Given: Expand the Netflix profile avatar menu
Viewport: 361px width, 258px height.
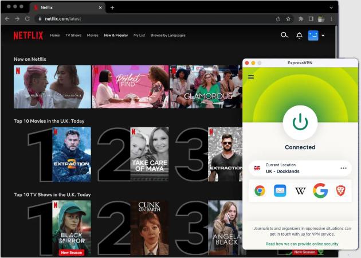Looking at the screenshot, I should click(x=316, y=36).
